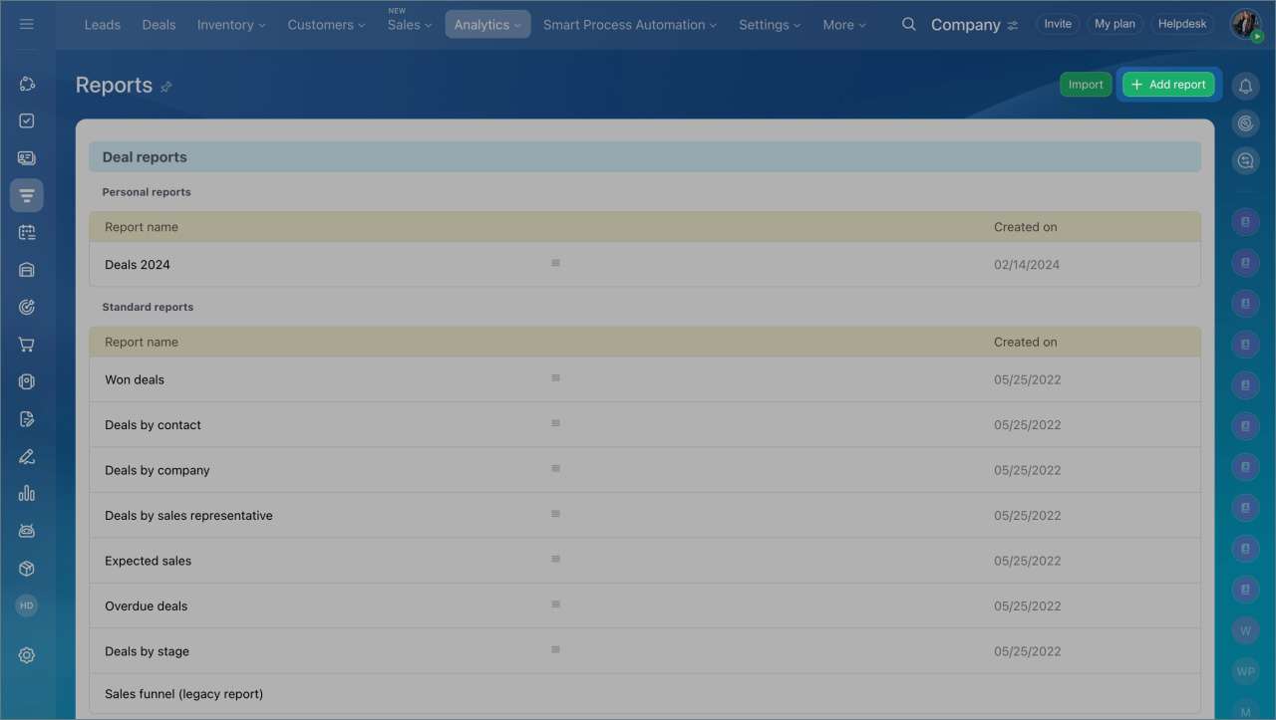Toggle the main hamburger menu

click(x=27, y=24)
